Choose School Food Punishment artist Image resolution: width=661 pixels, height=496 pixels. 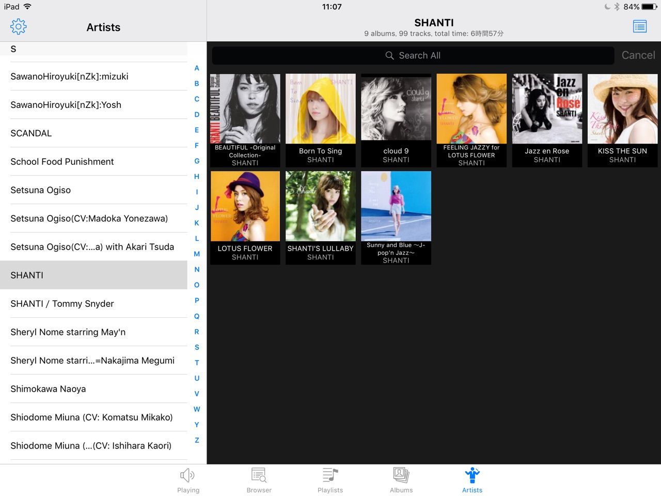click(93, 162)
